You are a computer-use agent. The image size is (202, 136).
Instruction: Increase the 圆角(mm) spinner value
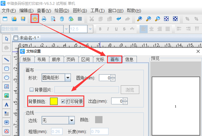[x=113, y=76]
